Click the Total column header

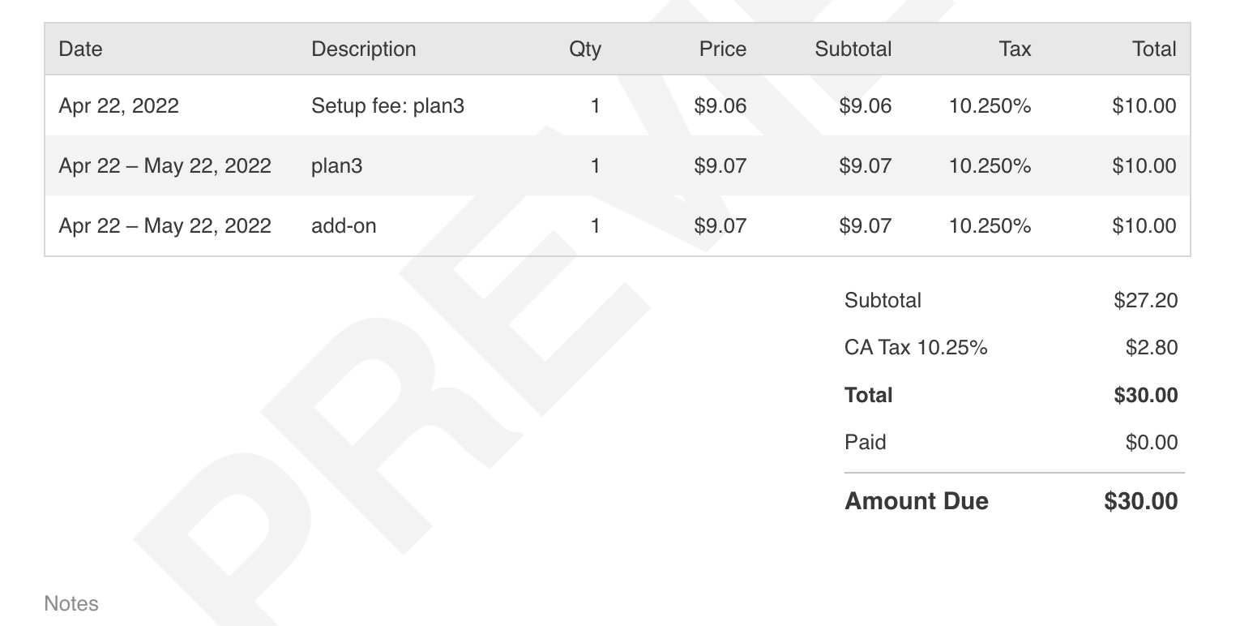[x=1154, y=49]
